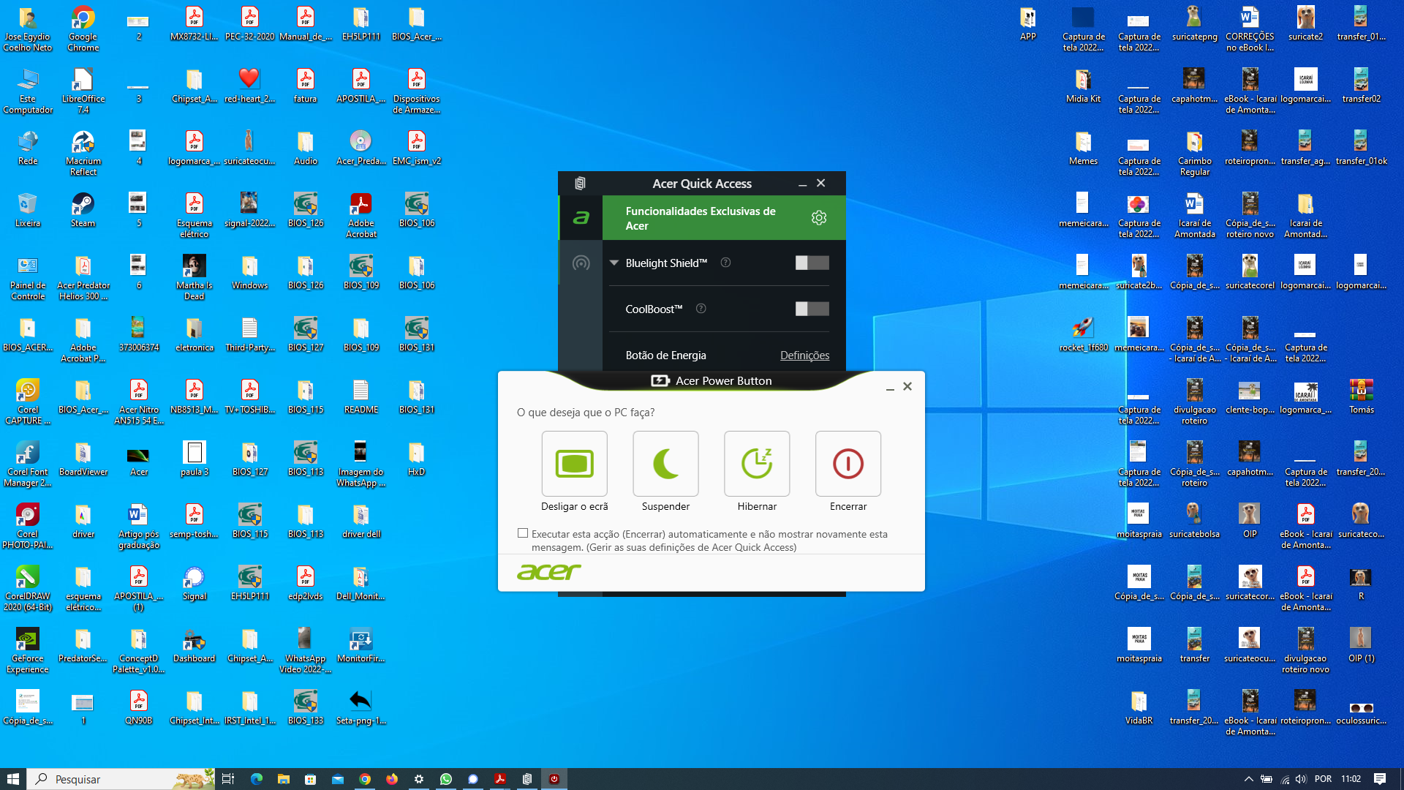Open WhatsApp from the taskbar
Screen dimensions: 1404x790
click(x=446, y=779)
